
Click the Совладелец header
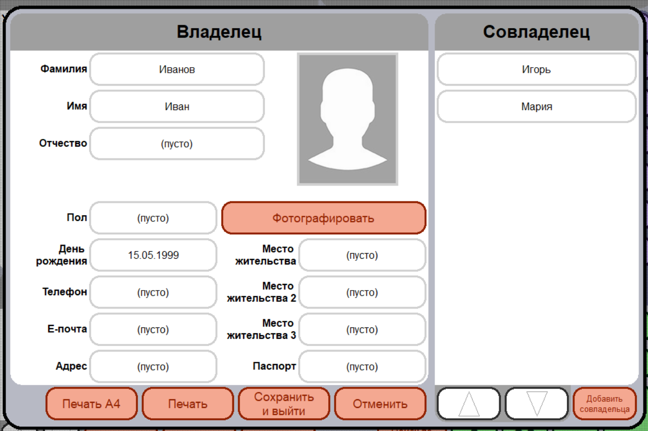pyautogui.click(x=537, y=32)
